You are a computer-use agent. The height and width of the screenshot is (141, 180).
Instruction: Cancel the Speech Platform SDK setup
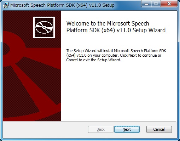point(159,129)
